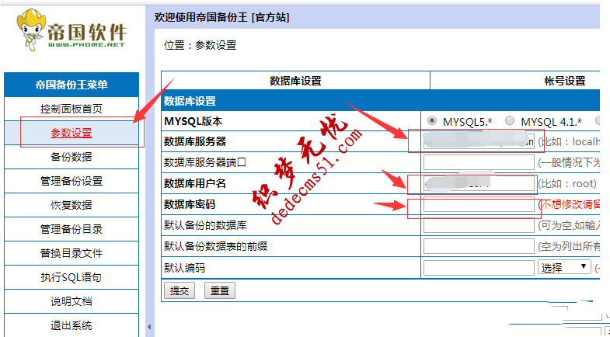This screenshot has height=337, width=610.
Task: Click blue 数据库设置 section header
Action: (380, 101)
